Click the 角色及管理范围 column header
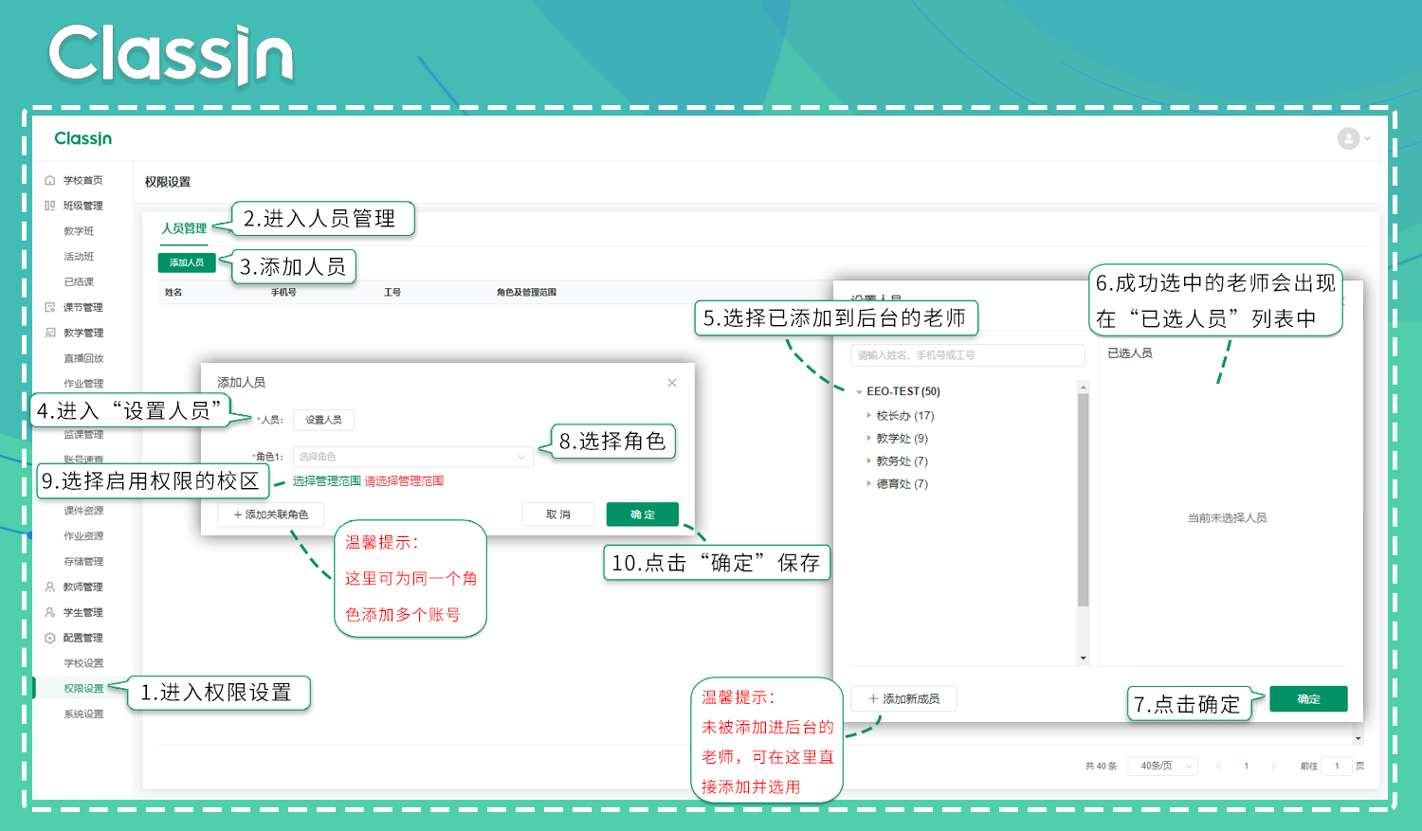Viewport: 1422px width, 831px height. pos(526,293)
